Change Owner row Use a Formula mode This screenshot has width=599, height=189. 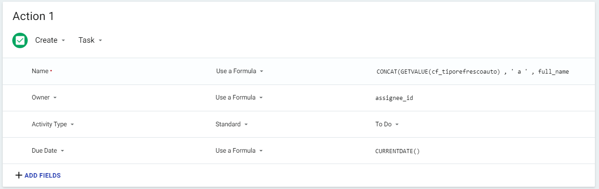[x=239, y=98]
